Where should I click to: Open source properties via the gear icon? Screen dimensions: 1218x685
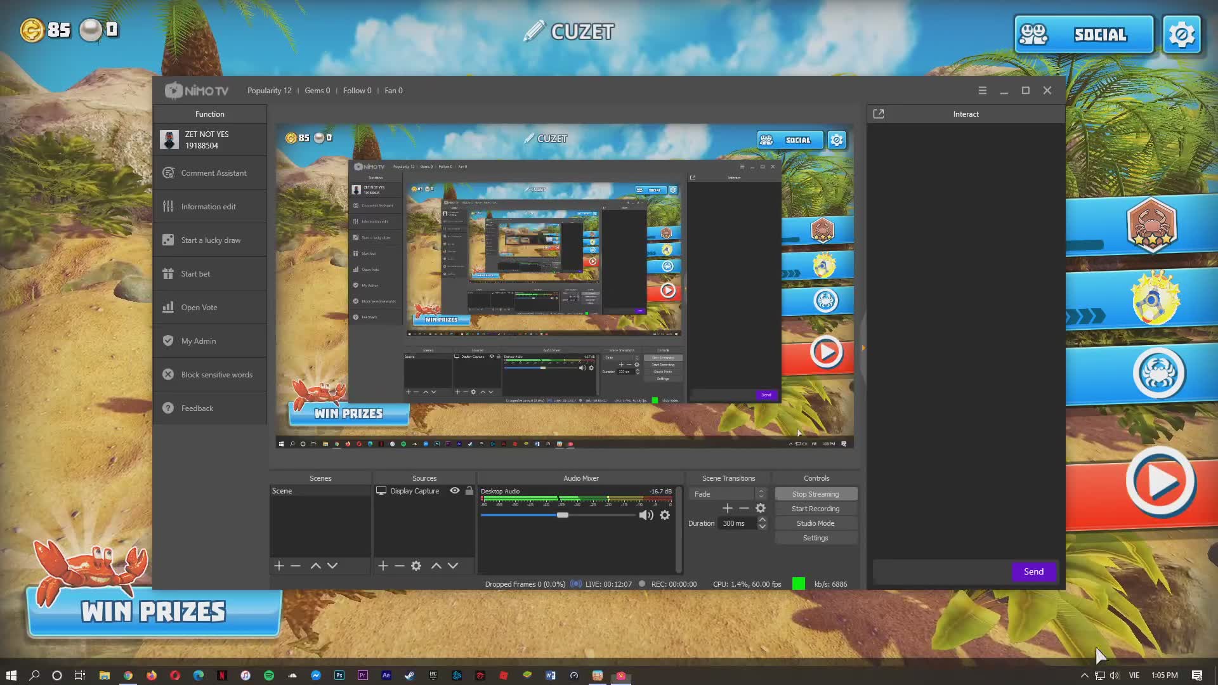click(416, 565)
